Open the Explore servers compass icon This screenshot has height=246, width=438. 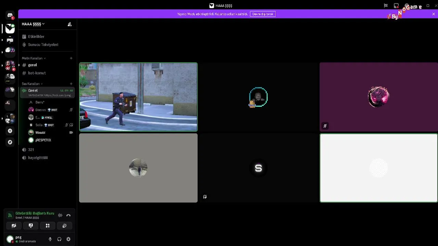point(10,142)
